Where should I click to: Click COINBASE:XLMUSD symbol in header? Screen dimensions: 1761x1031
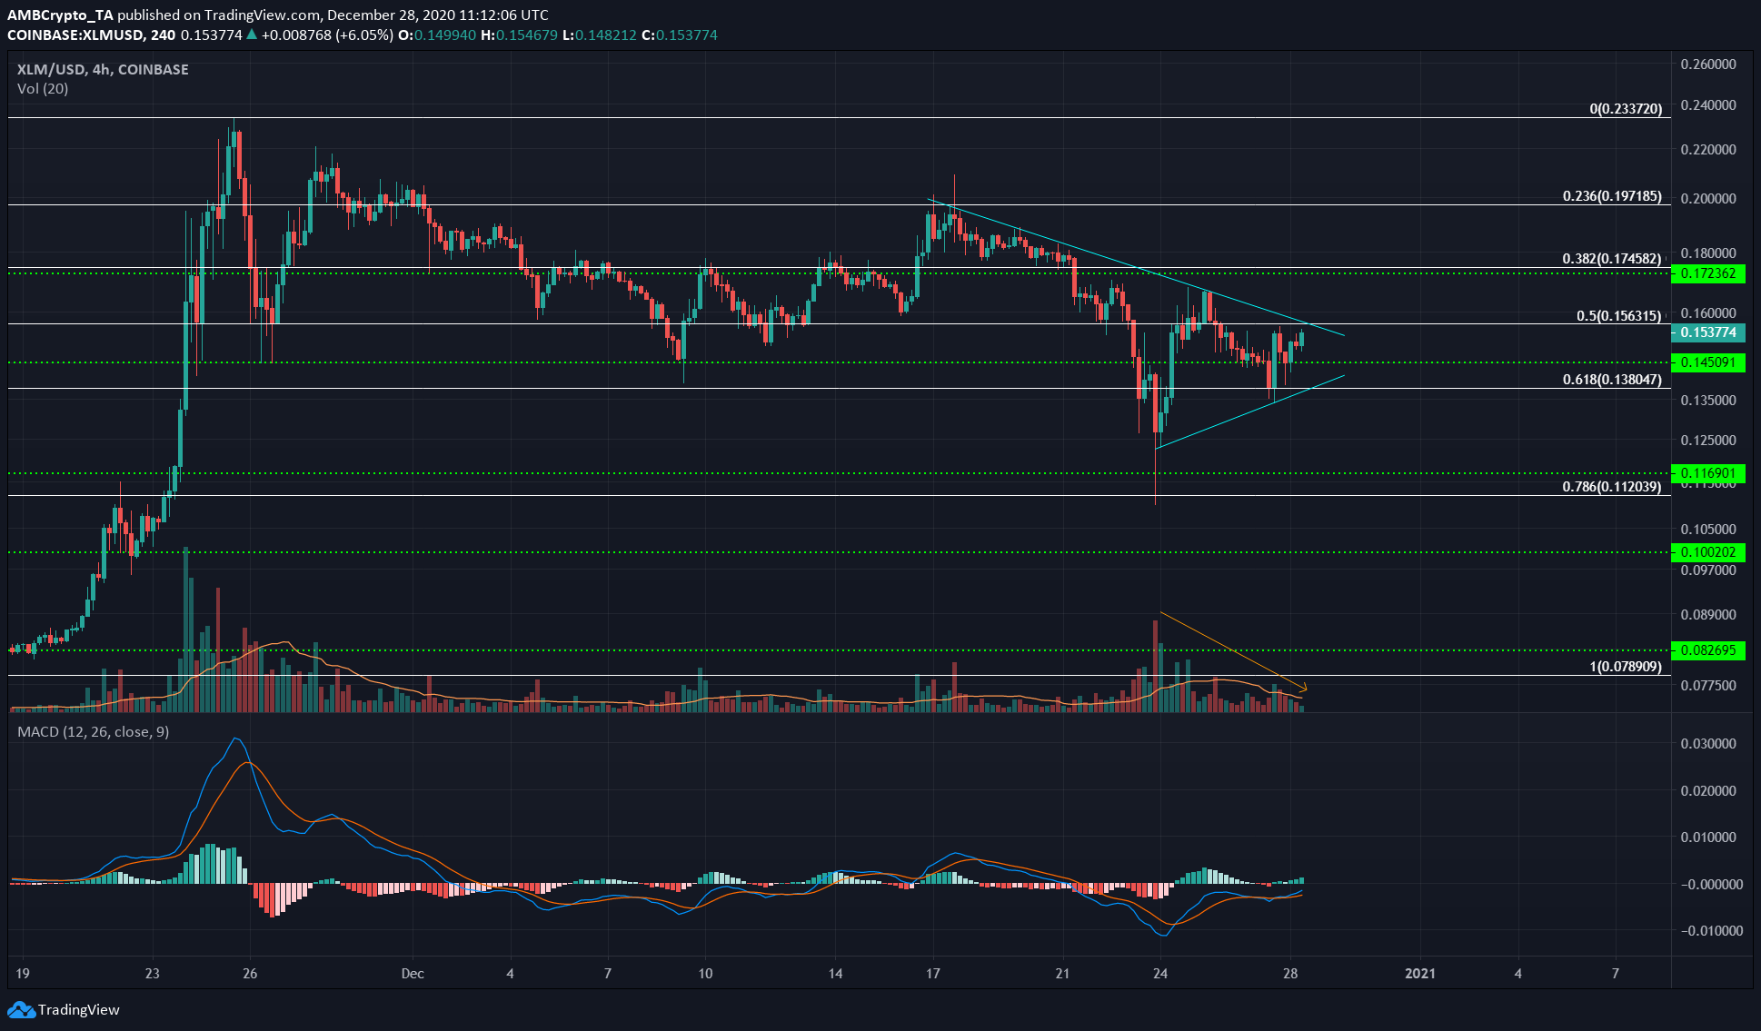[x=76, y=35]
